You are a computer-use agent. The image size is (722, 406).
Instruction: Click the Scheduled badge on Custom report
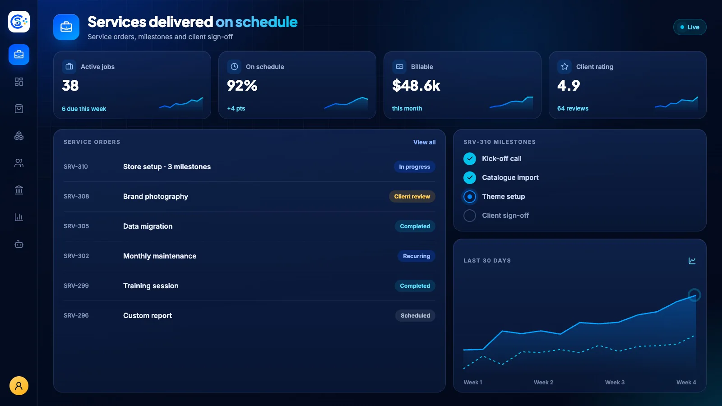[x=415, y=316]
